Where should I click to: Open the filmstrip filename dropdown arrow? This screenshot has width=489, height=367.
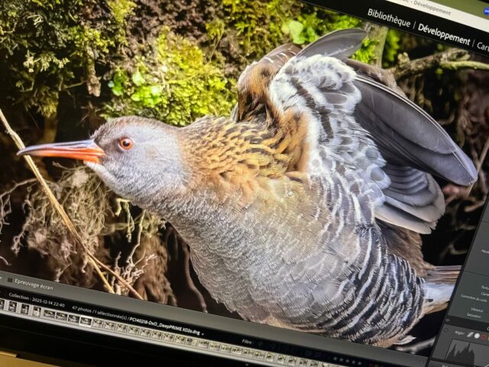(x=201, y=333)
